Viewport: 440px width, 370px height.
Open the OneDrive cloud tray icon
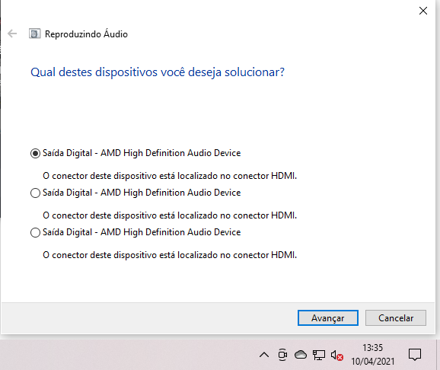[x=301, y=355]
